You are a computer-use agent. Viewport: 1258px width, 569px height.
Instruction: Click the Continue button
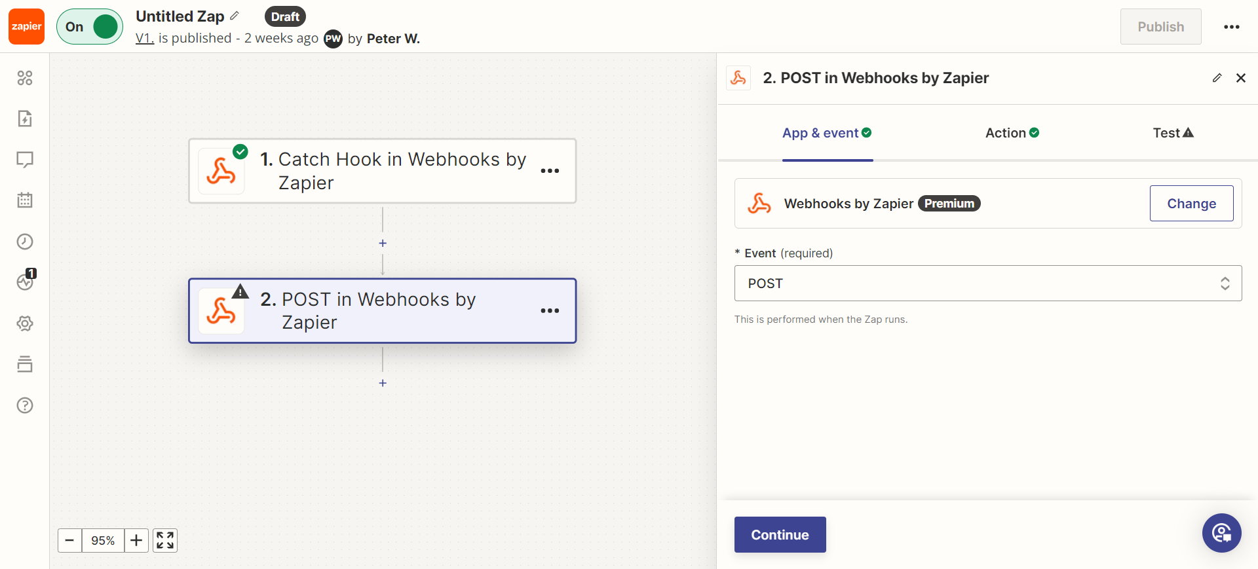tap(780, 535)
